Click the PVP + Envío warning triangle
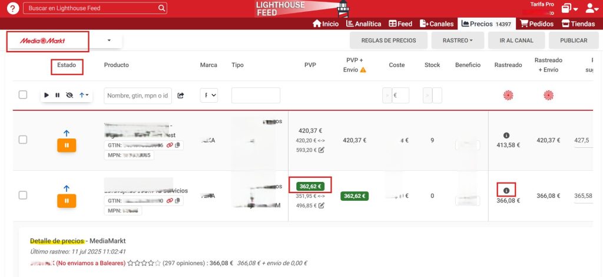The height and width of the screenshot is (277, 603). coord(363,70)
